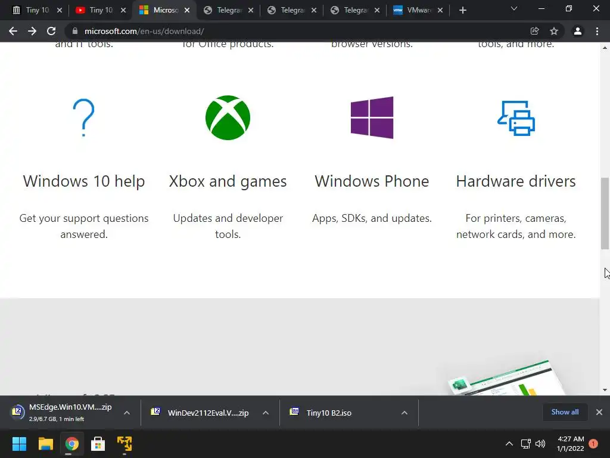The width and height of the screenshot is (610, 458).
Task: Open the Windows 10 help heading link
Action: (x=83, y=181)
